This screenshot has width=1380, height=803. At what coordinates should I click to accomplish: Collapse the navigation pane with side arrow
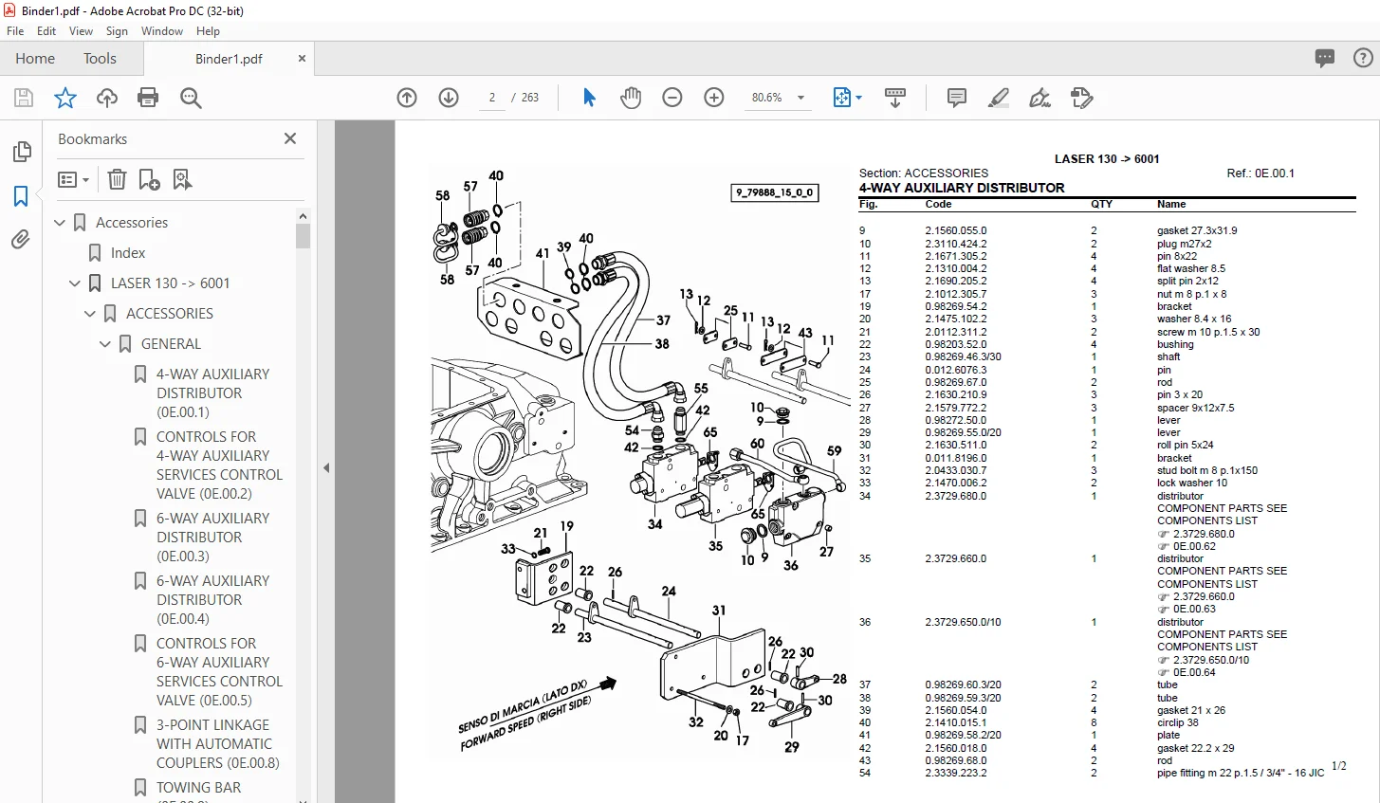coord(326,467)
